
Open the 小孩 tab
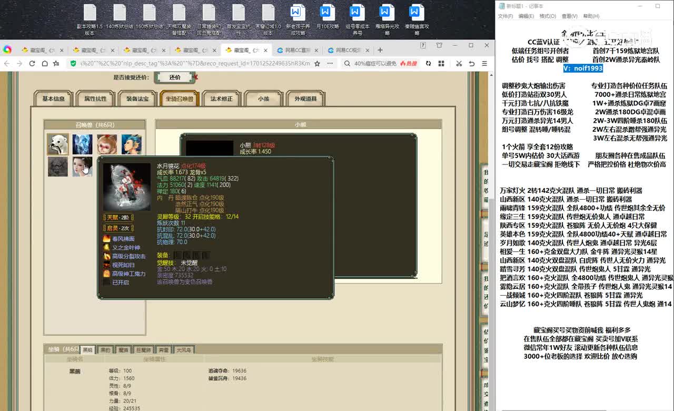click(263, 99)
